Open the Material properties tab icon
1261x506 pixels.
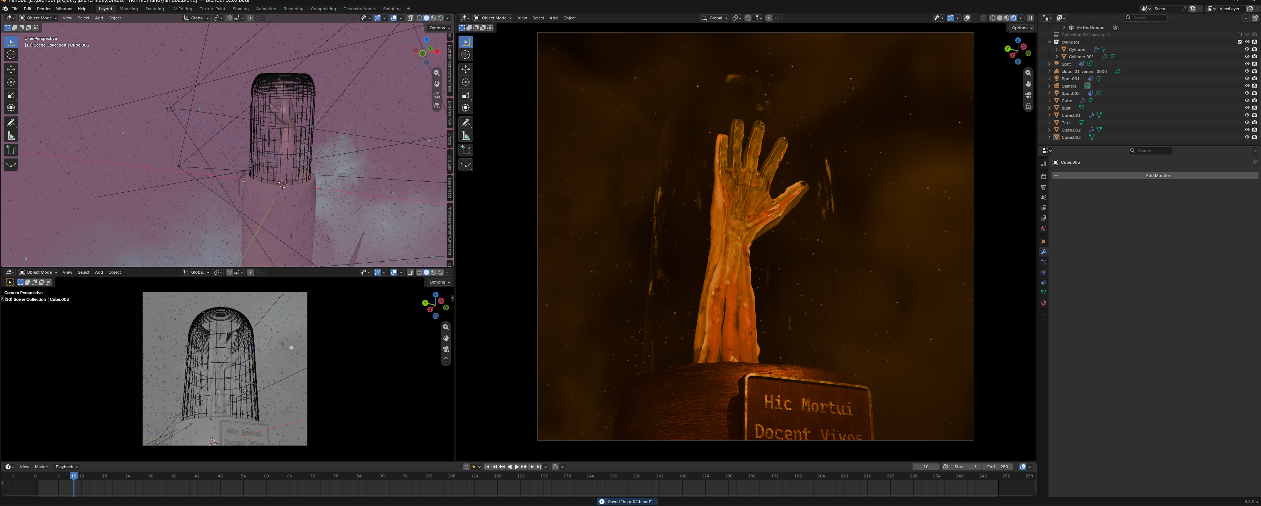pyautogui.click(x=1043, y=303)
